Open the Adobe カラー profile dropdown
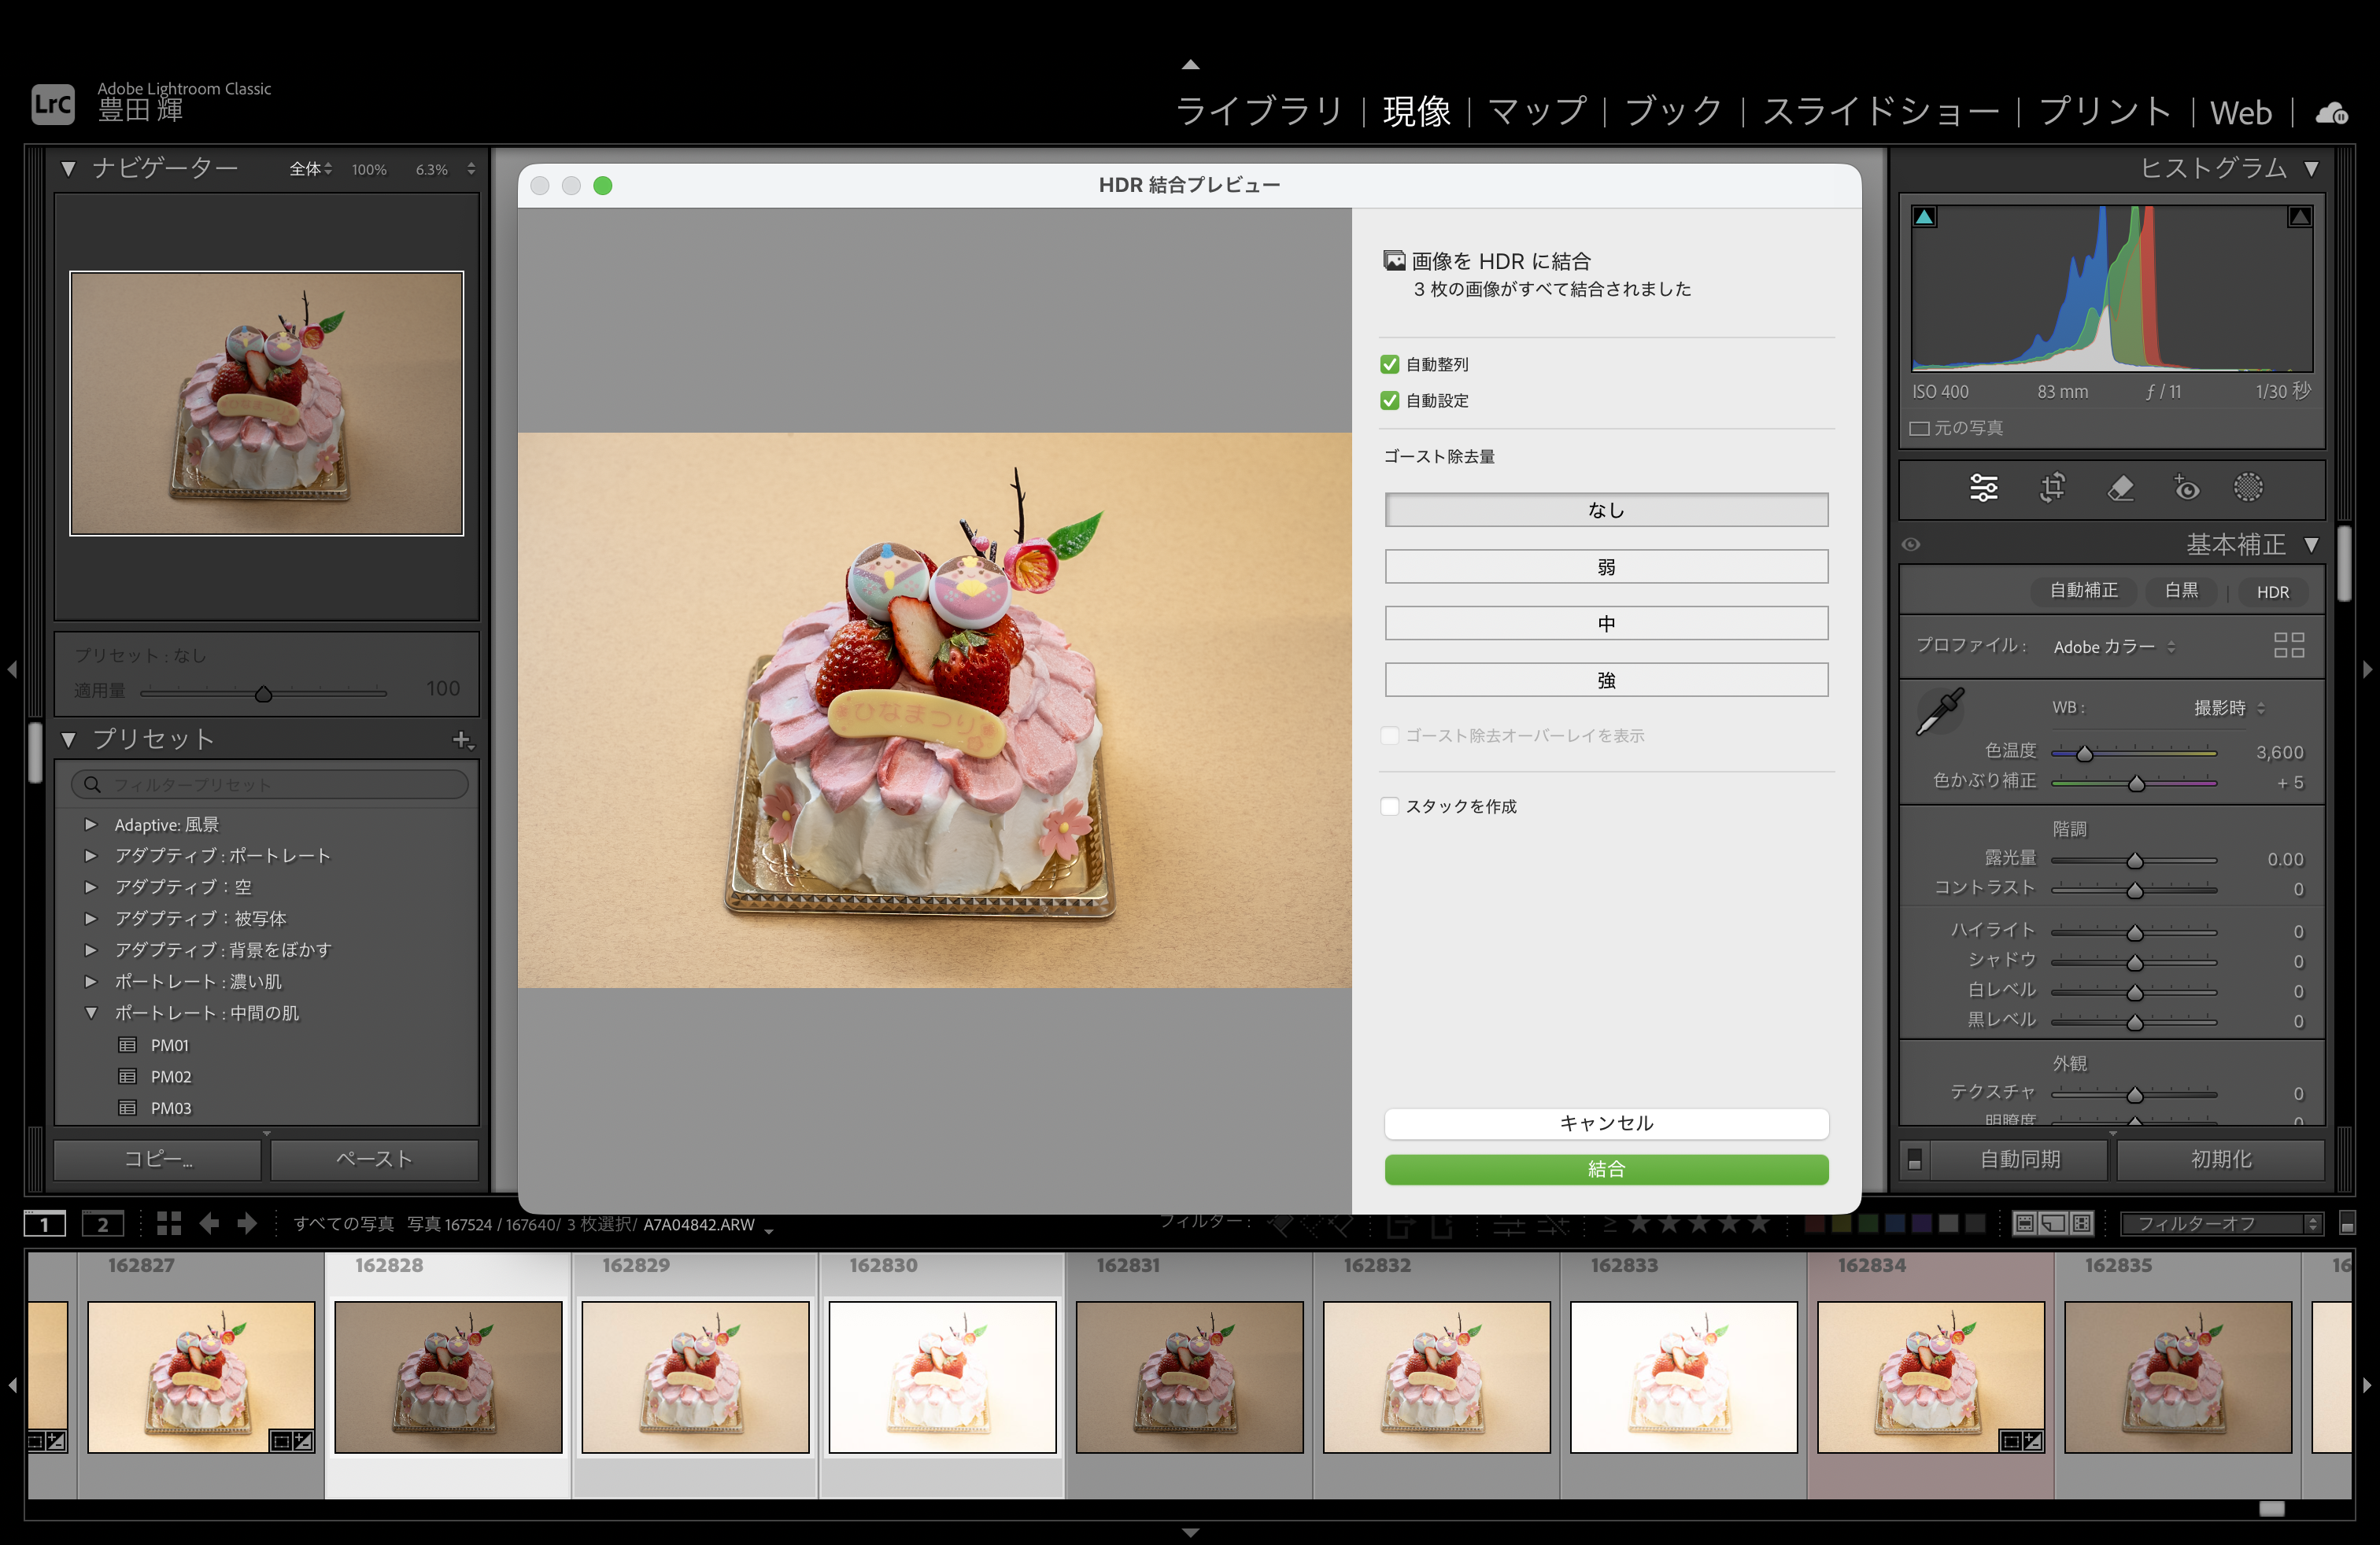Screen dimensions: 2380x1545 2113,647
